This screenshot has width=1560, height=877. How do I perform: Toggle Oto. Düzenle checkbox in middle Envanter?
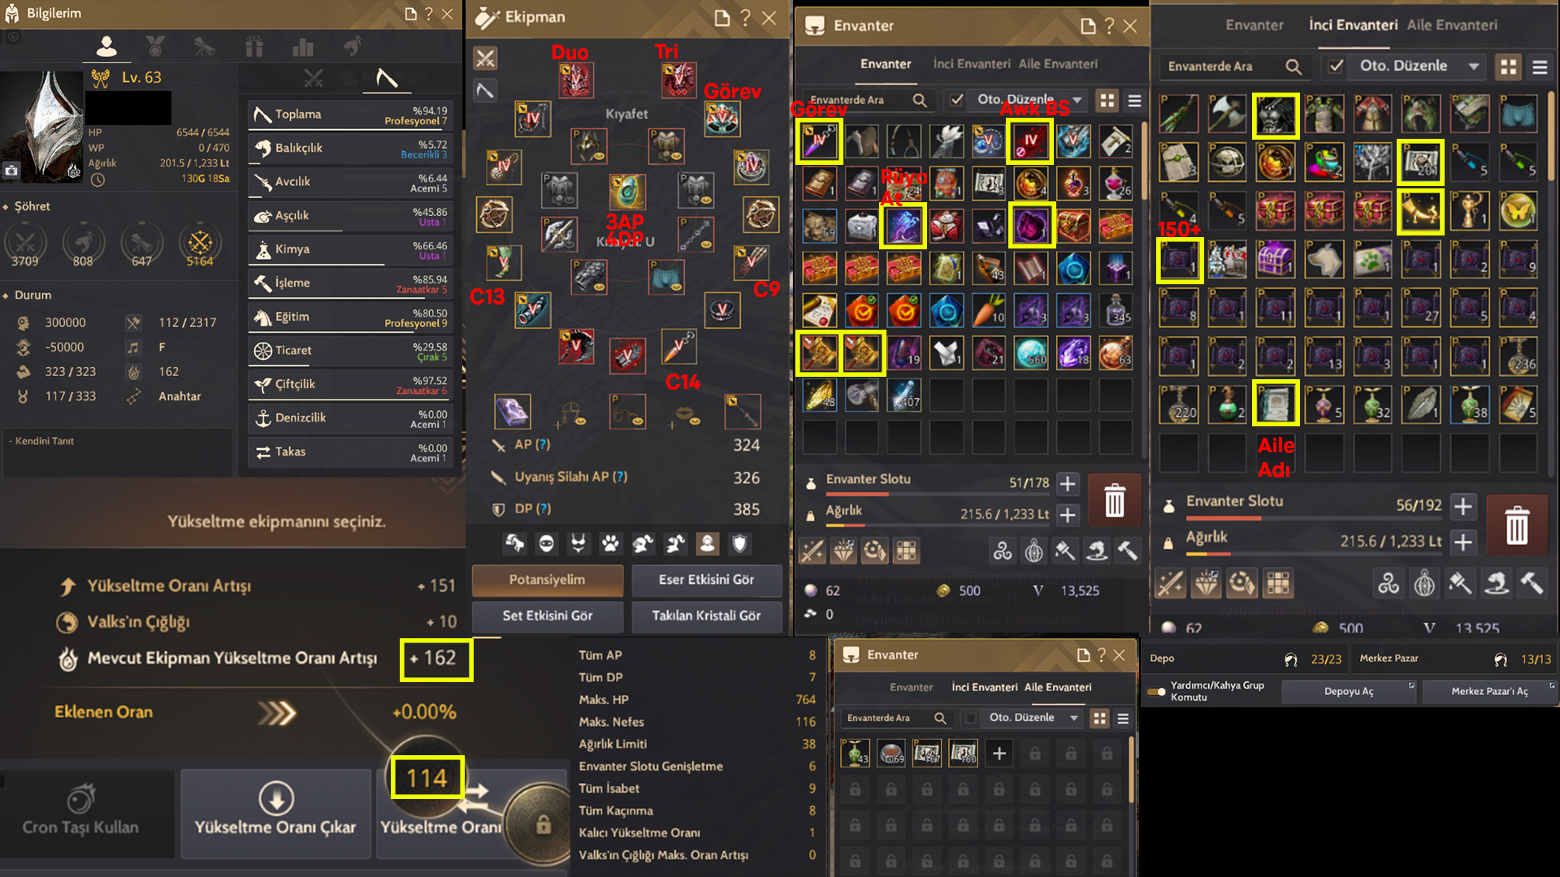(957, 100)
